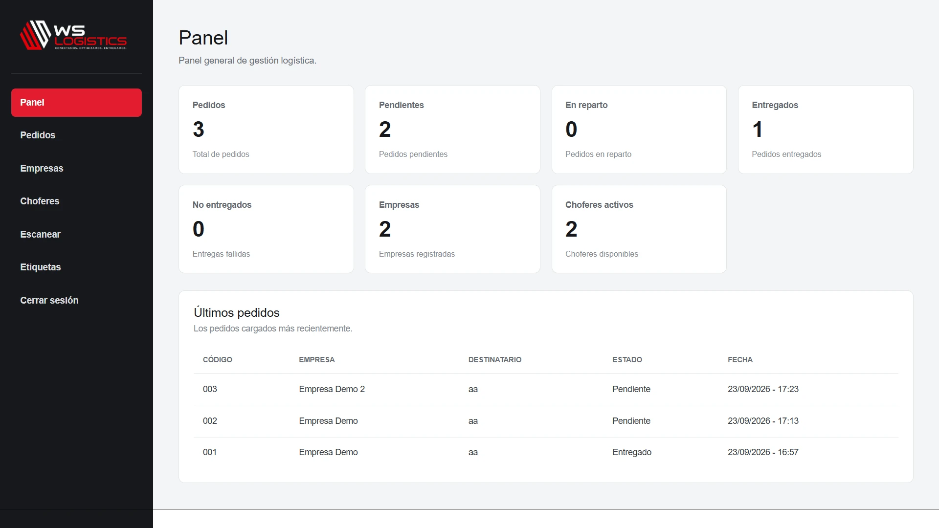This screenshot has height=528, width=939.
Task: Select order code 002
Action: [210, 421]
